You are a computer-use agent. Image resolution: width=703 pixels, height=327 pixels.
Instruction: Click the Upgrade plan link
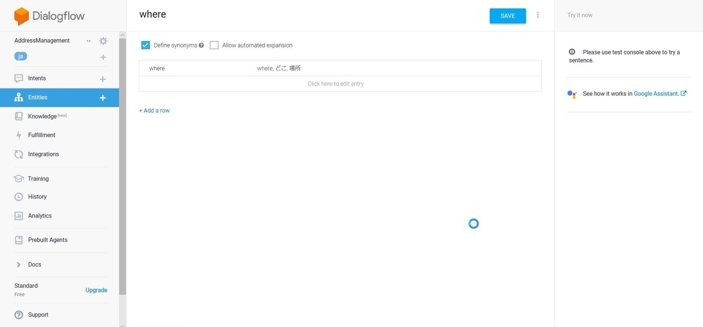[x=96, y=290]
